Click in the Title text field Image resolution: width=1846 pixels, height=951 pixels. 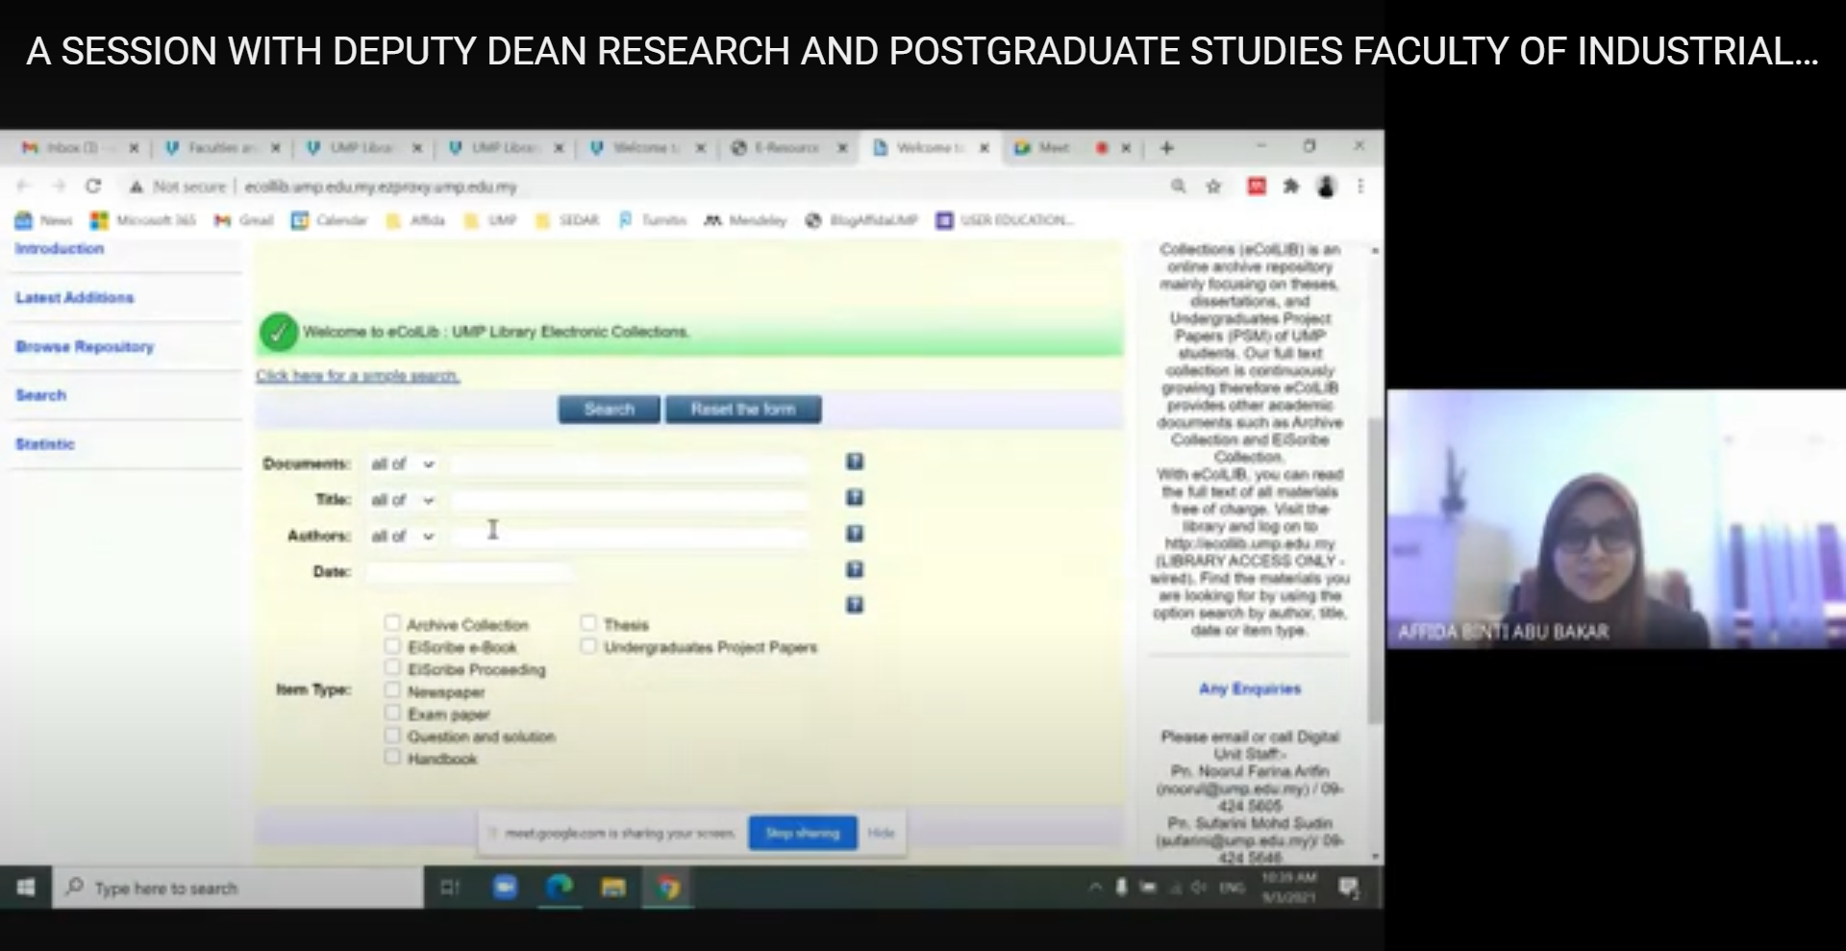pos(630,500)
